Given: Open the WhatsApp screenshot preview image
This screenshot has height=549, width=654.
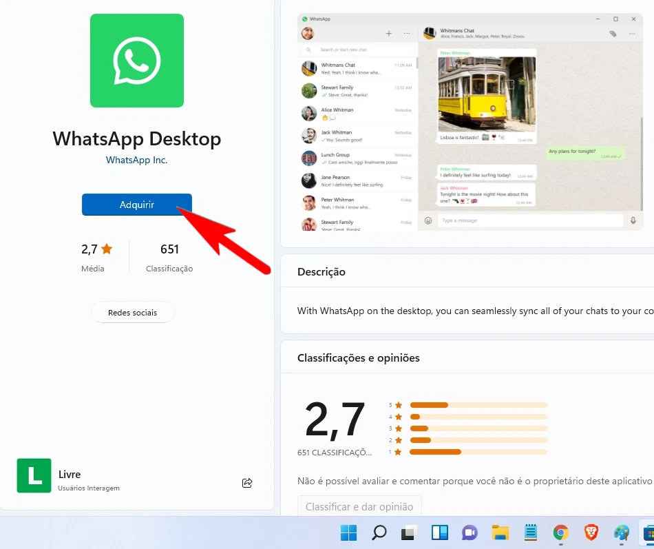Looking at the screenshot, I should pos(470,122).
